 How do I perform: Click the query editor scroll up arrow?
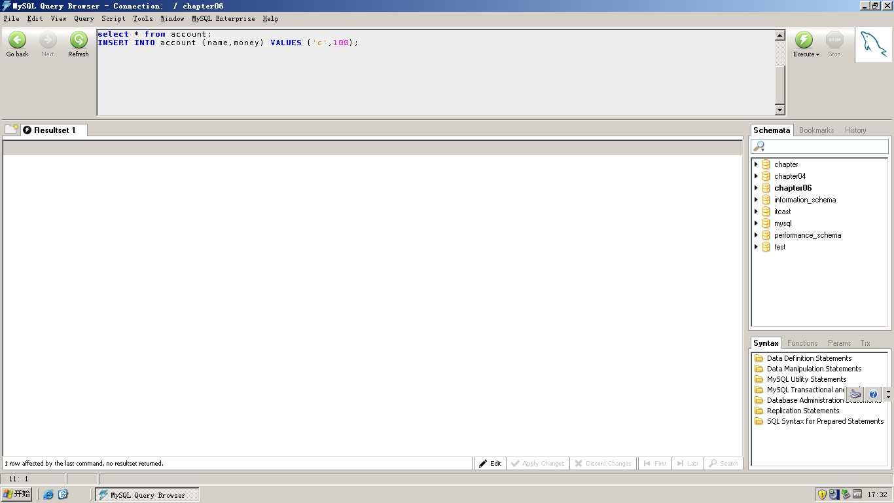coord(779,36)
